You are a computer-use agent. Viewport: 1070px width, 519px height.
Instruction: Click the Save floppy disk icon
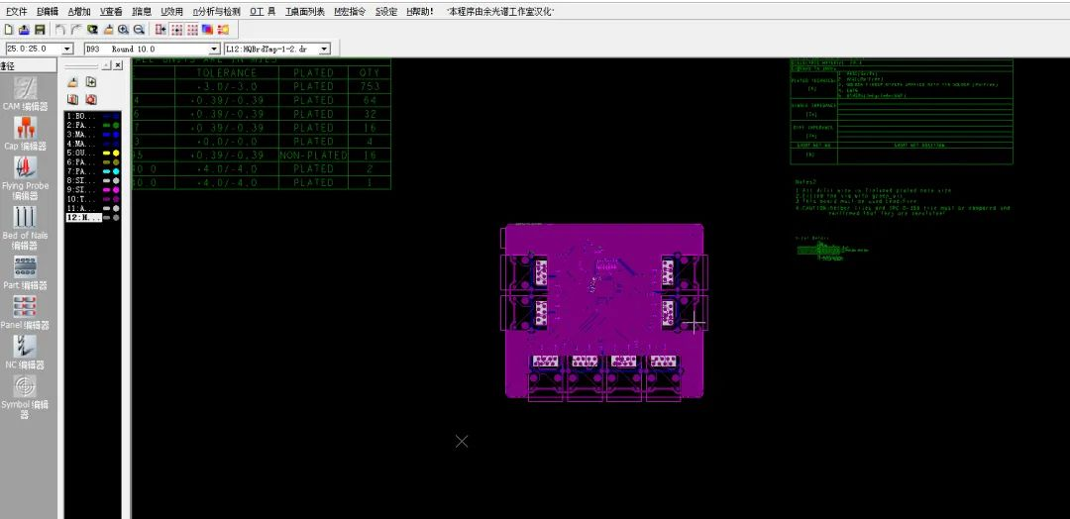[x=40, y=30]
